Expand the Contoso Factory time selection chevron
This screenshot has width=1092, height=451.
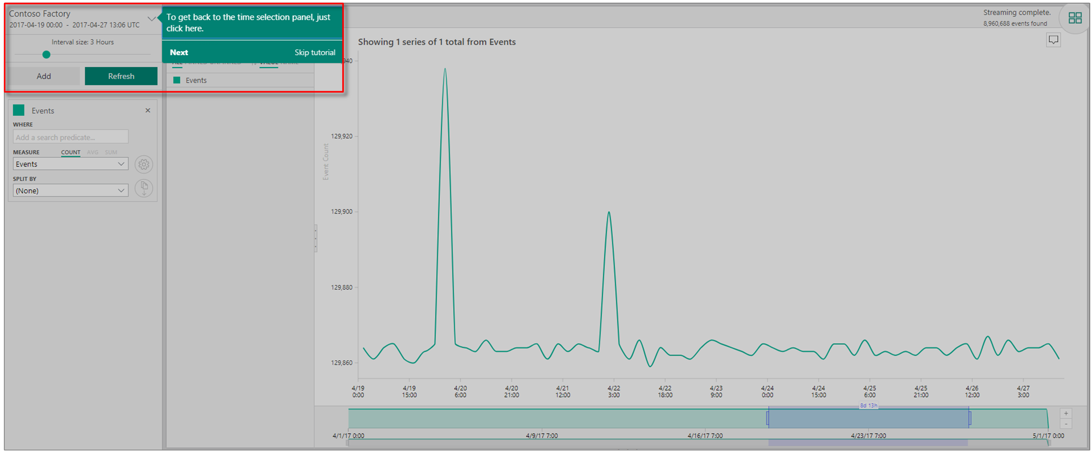[151, 19]
